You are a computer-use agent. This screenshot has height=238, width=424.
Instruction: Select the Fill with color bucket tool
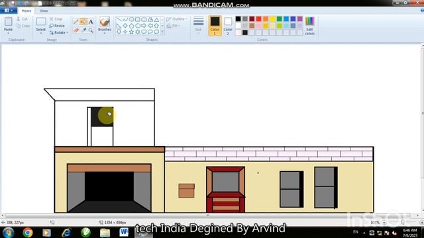[x=83, y=22]
